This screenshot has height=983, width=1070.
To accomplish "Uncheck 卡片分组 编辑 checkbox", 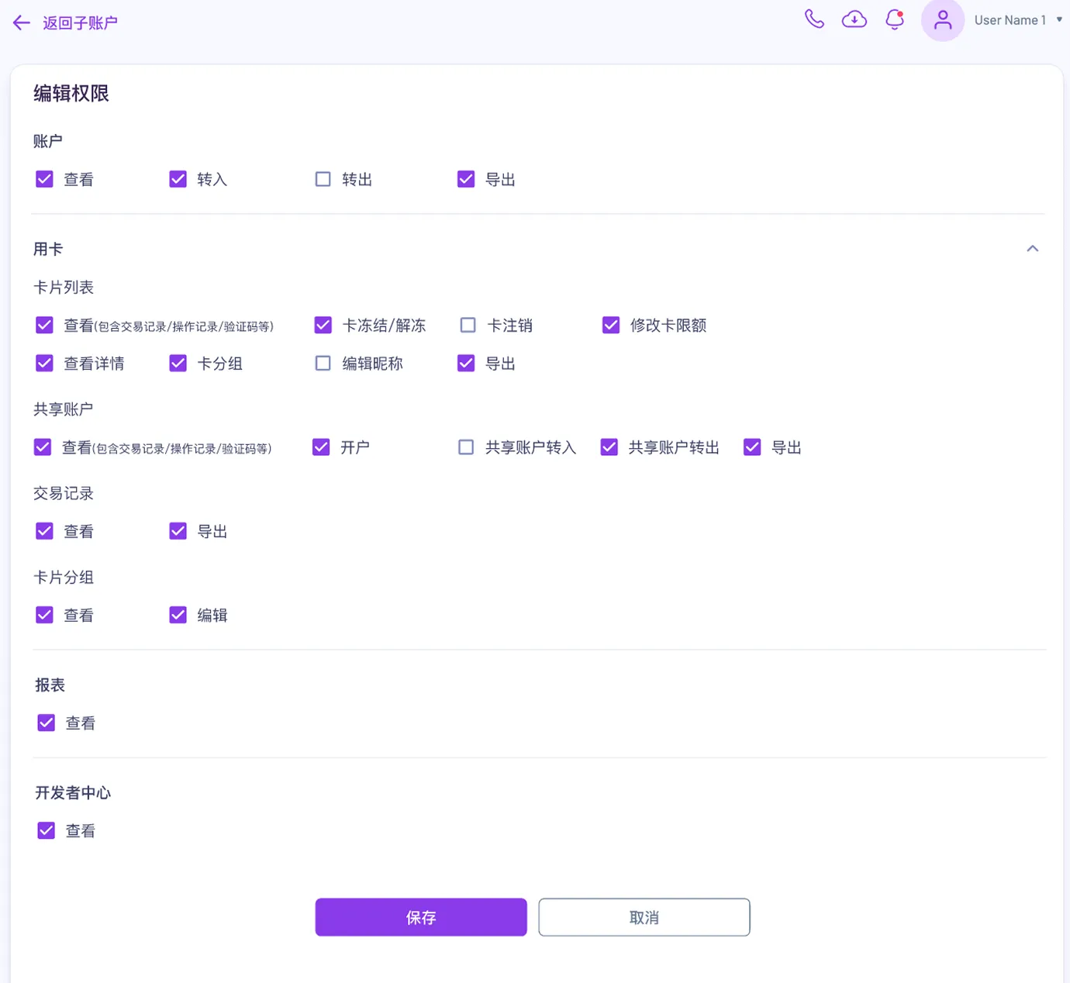I will click(x=178, y=616).
